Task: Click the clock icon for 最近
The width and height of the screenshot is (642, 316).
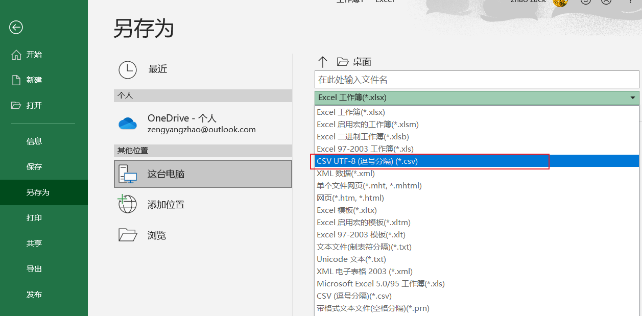Action: pos(128,69)
